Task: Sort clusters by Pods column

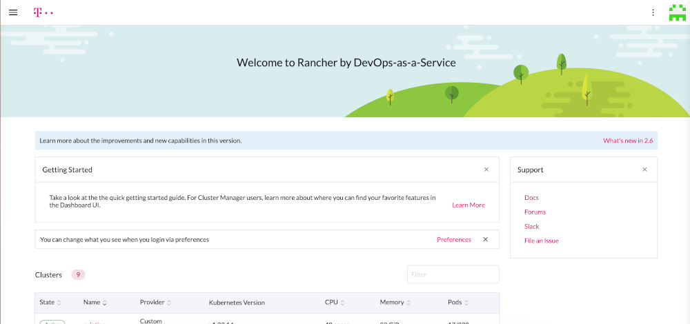Action: (x=457, y=303)
